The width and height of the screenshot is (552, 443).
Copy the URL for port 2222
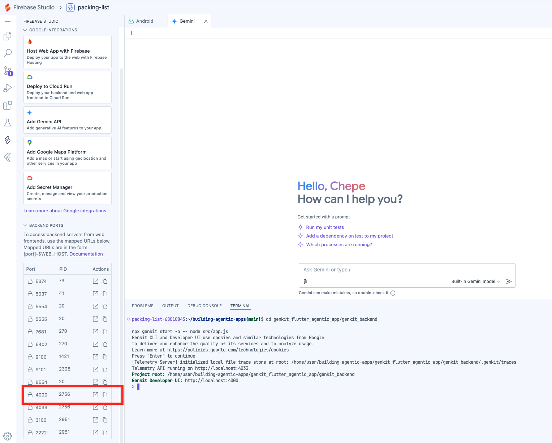tap(105, 433)
